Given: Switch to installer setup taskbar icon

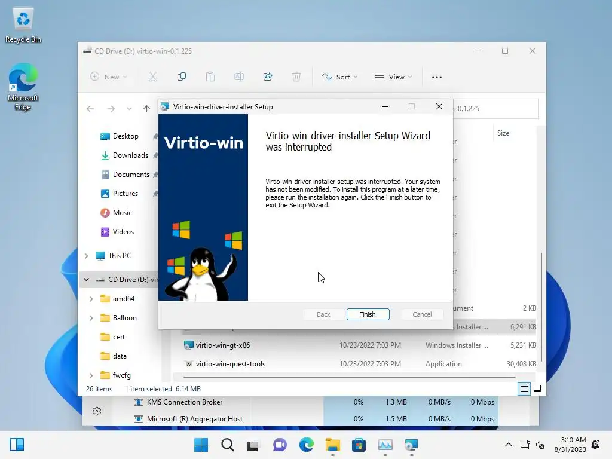Looking at the screenshot, I should [x=411, y=445].
